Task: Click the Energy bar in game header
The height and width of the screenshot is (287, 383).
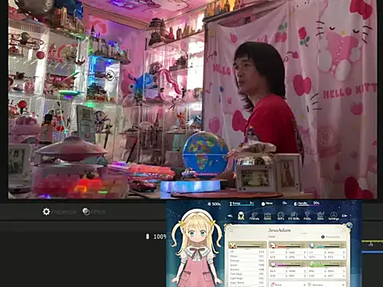Action: (242, 204)
